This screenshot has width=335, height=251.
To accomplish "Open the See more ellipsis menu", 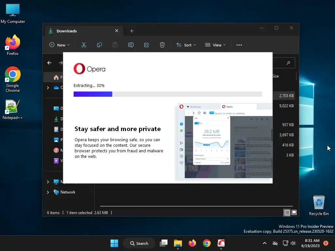I will pos(239,45).
